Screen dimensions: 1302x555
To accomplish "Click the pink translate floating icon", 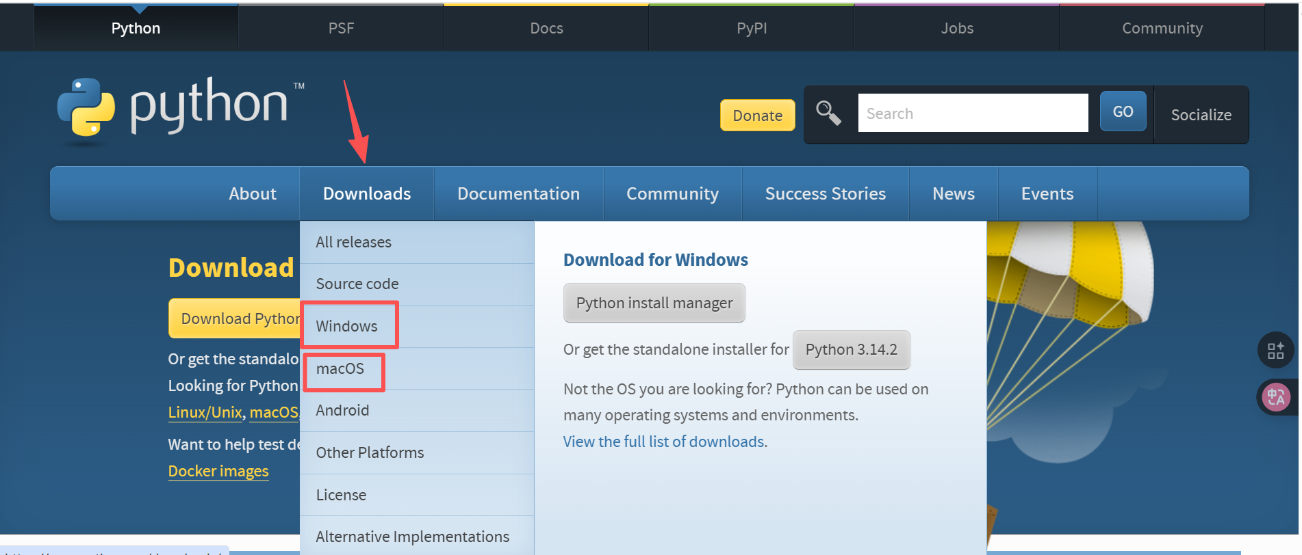I will (1276, 396).
